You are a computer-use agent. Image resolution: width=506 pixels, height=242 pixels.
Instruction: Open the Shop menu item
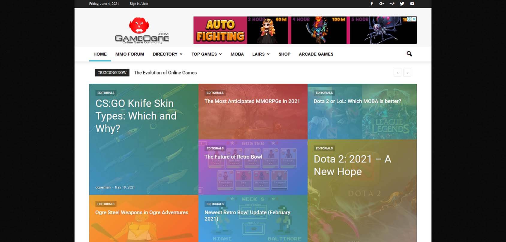[x=284, y=54]
